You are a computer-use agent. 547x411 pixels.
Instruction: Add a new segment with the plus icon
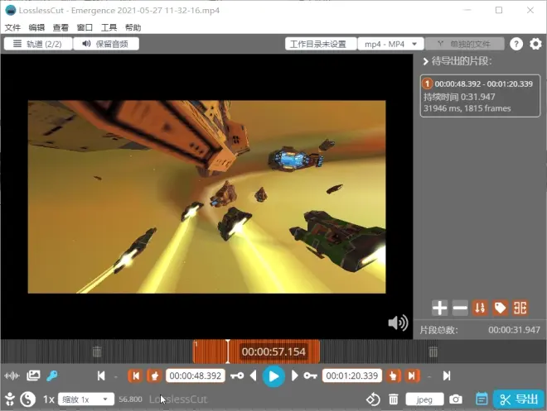[x=439, y=308]
